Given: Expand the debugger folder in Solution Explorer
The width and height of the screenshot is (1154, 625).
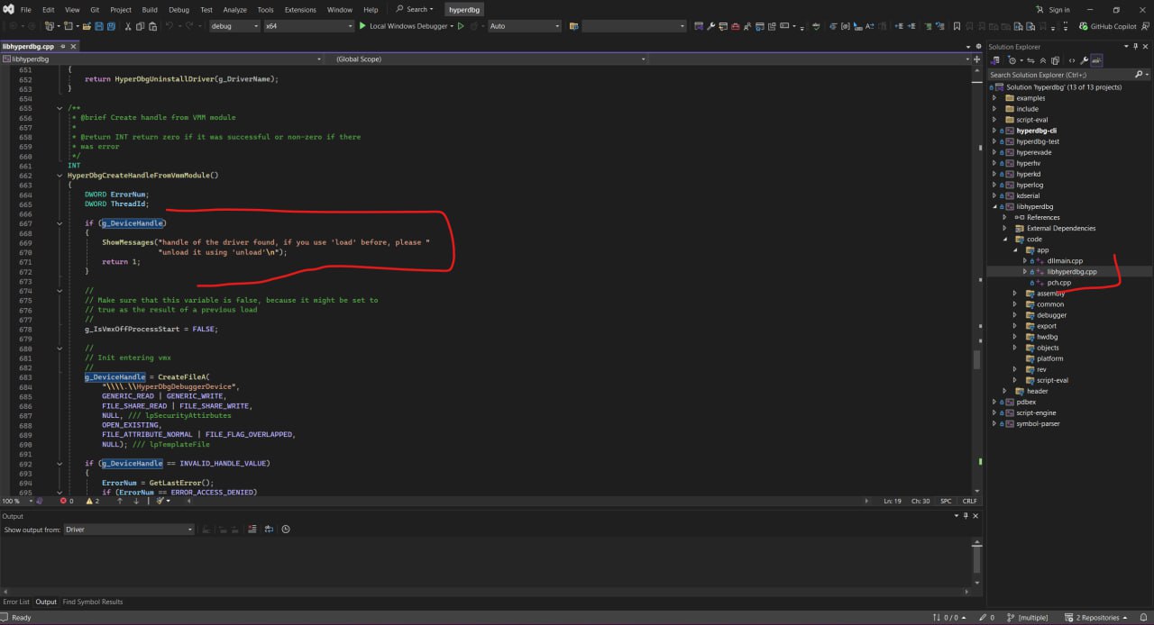Looking at the screenshot, I should click(x=1015, y=315).
